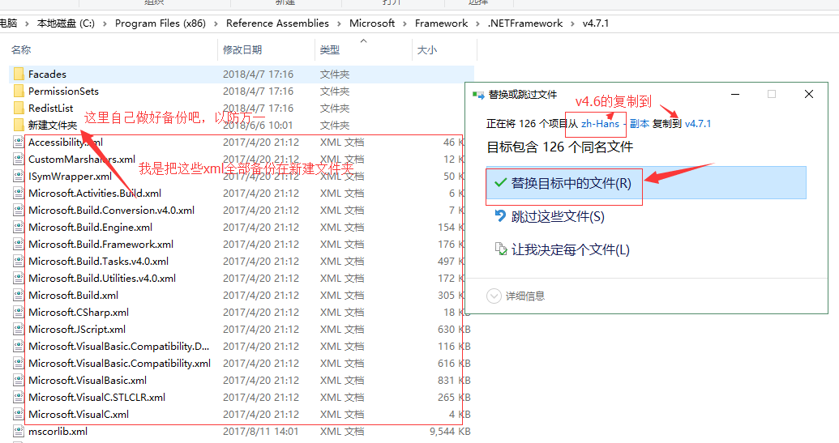
Task: Open breadcrumb dropdown after Microsoft
Action: [405, 23]
